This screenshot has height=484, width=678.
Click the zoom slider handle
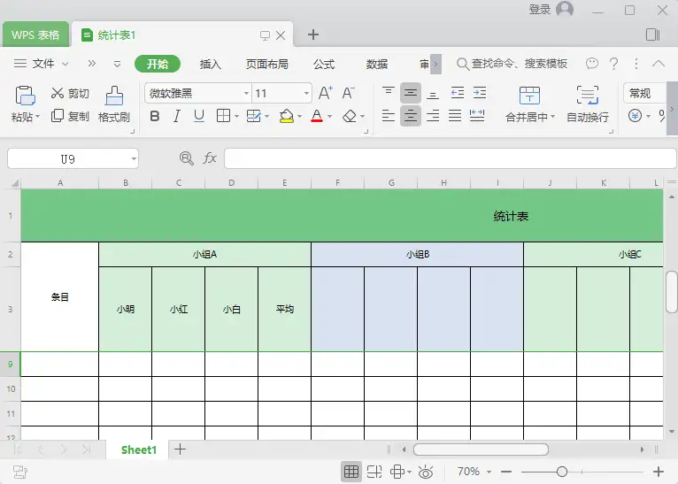561,472
